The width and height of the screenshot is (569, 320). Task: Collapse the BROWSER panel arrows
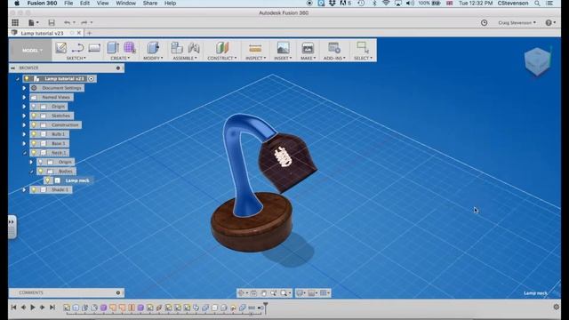click(x=13, y=68)
